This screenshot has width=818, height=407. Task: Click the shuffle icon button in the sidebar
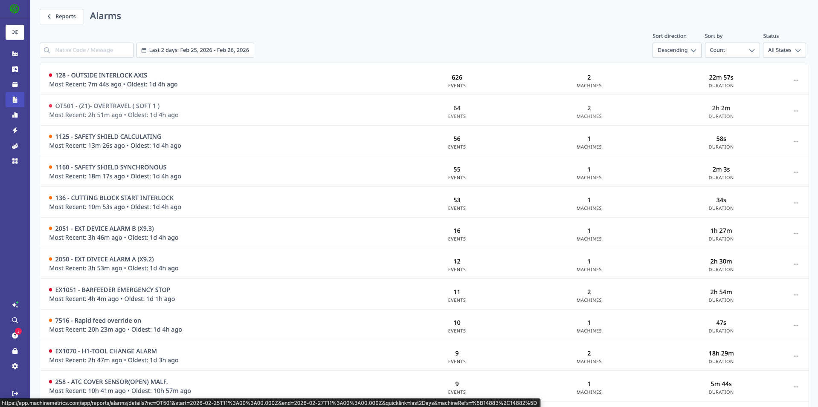pyautogui.click(x=15, y=32)
